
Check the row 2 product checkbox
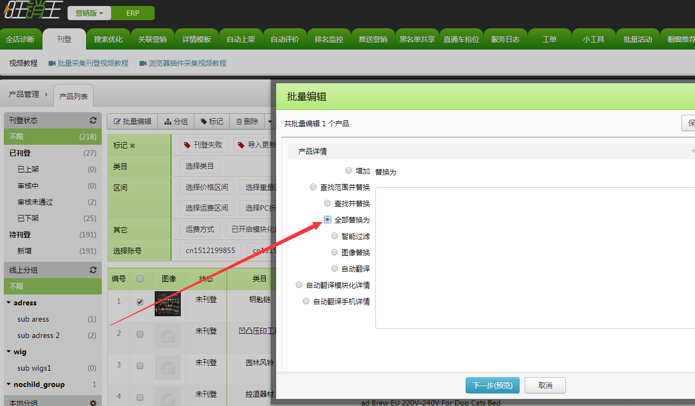140,334
